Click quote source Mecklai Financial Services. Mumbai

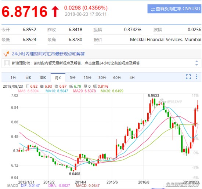pos(166,40)
